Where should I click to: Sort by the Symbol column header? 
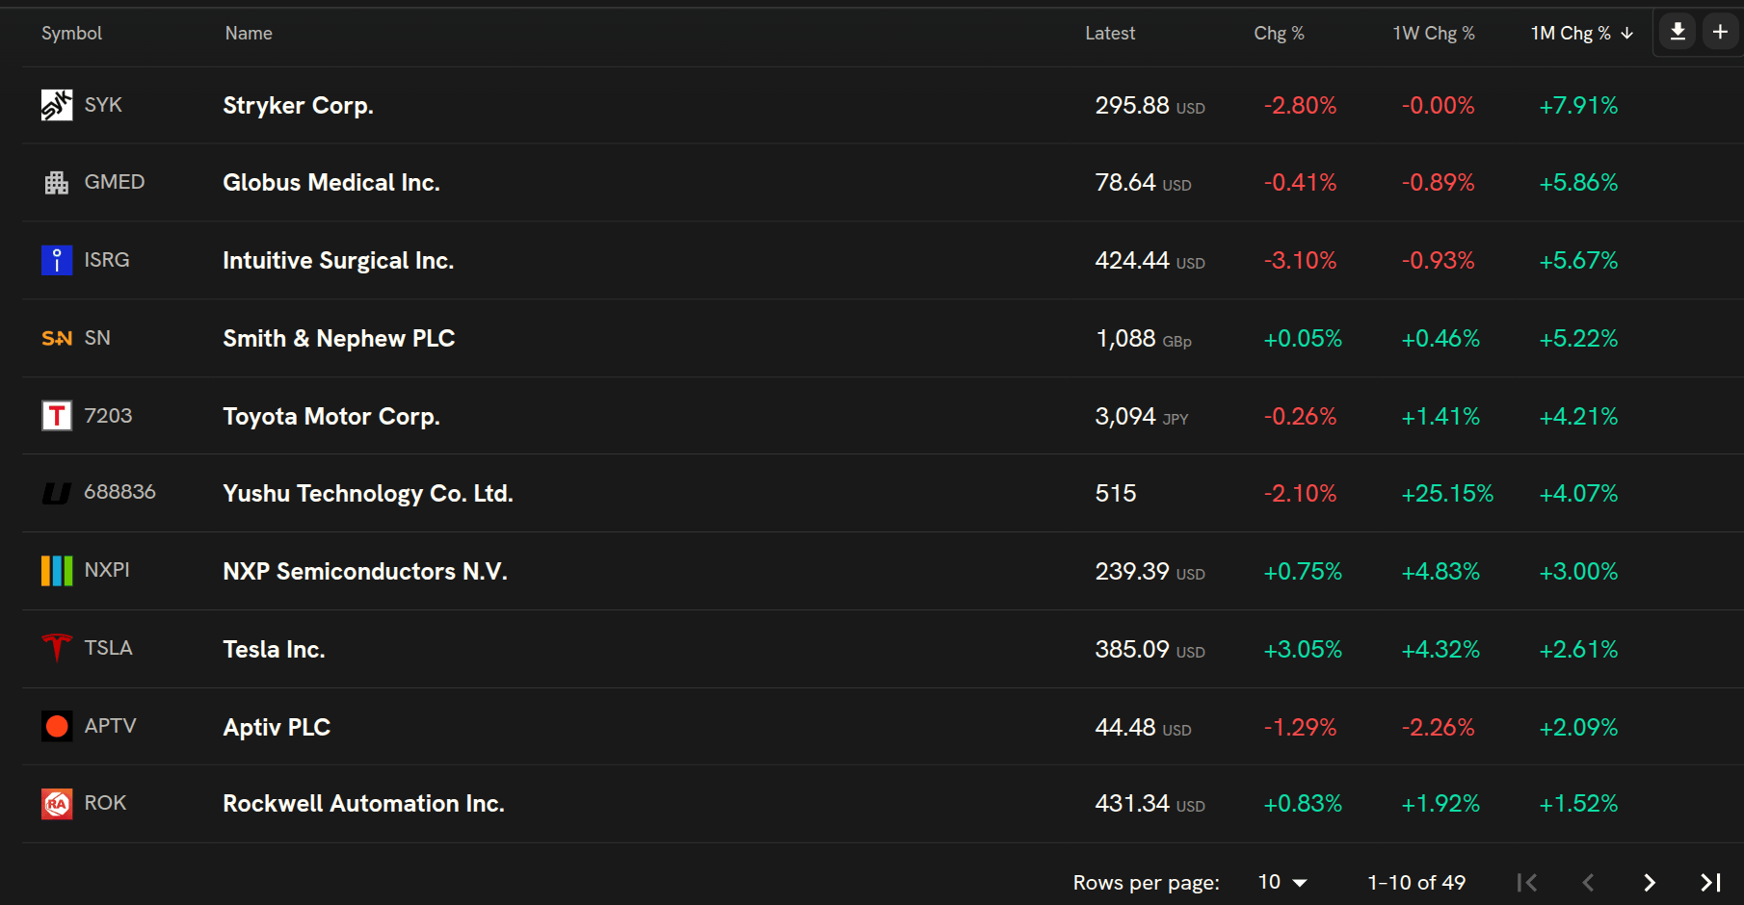click(x=71, y=33)
